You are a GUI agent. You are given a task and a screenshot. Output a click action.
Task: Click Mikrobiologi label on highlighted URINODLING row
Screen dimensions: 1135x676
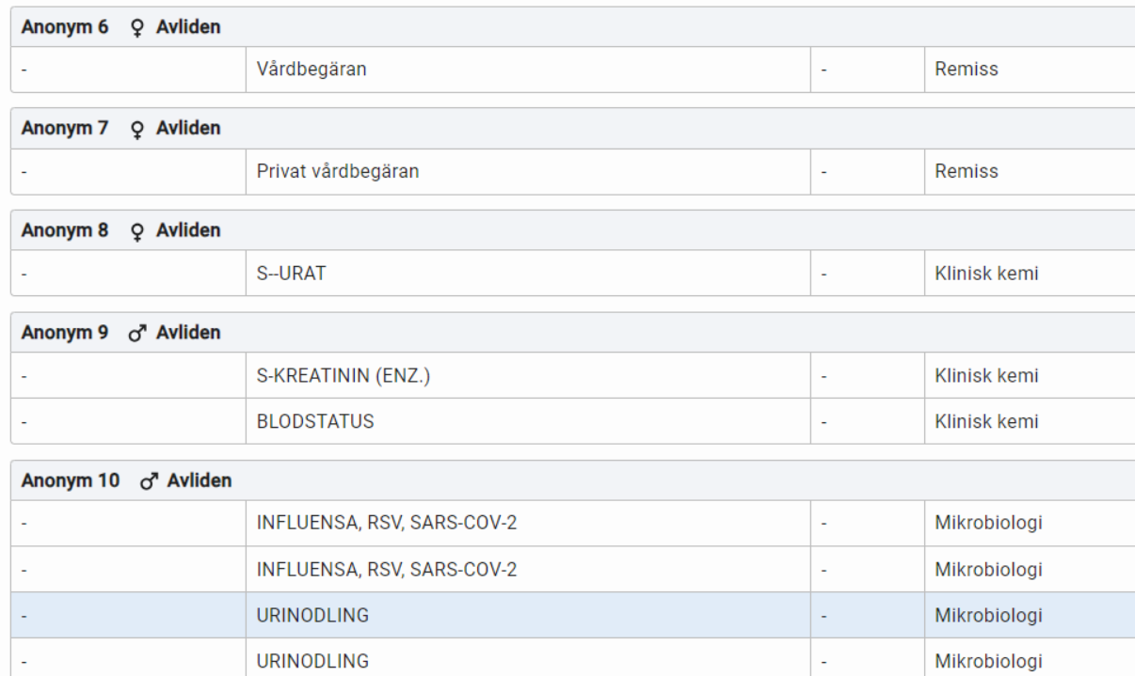(988, 616)
